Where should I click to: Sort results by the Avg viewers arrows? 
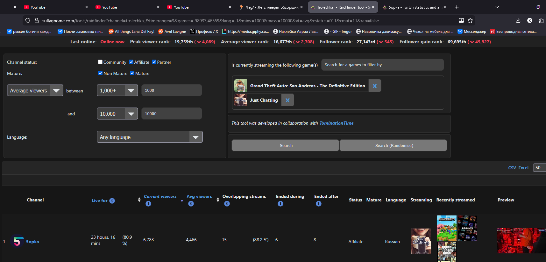pos(218,200)
